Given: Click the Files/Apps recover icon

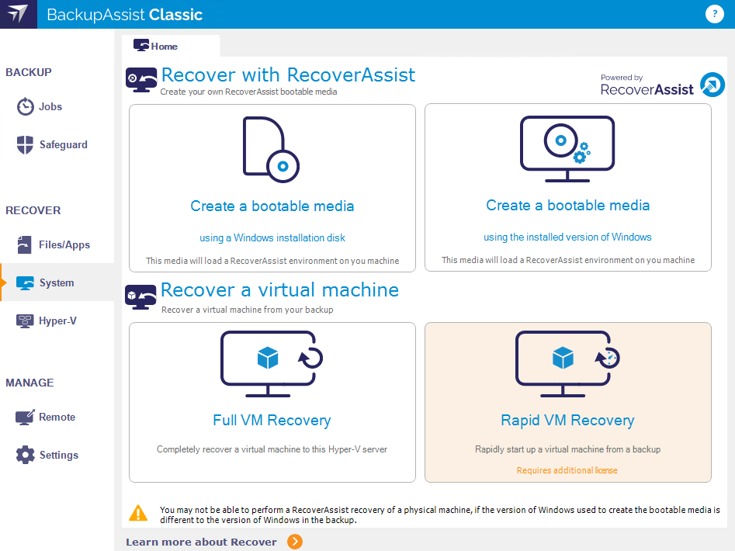Looking at the screenshot, I should (x=24, y=244).
